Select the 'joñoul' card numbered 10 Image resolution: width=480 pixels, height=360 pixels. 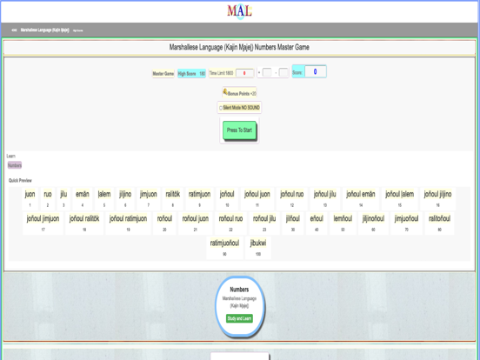point(227,198)
